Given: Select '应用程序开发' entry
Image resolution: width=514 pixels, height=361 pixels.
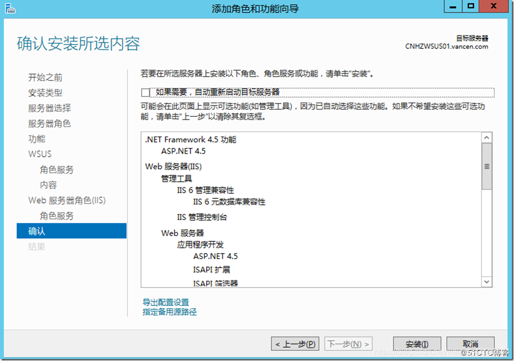Looking at the screenshot, I should click(200, 245).
